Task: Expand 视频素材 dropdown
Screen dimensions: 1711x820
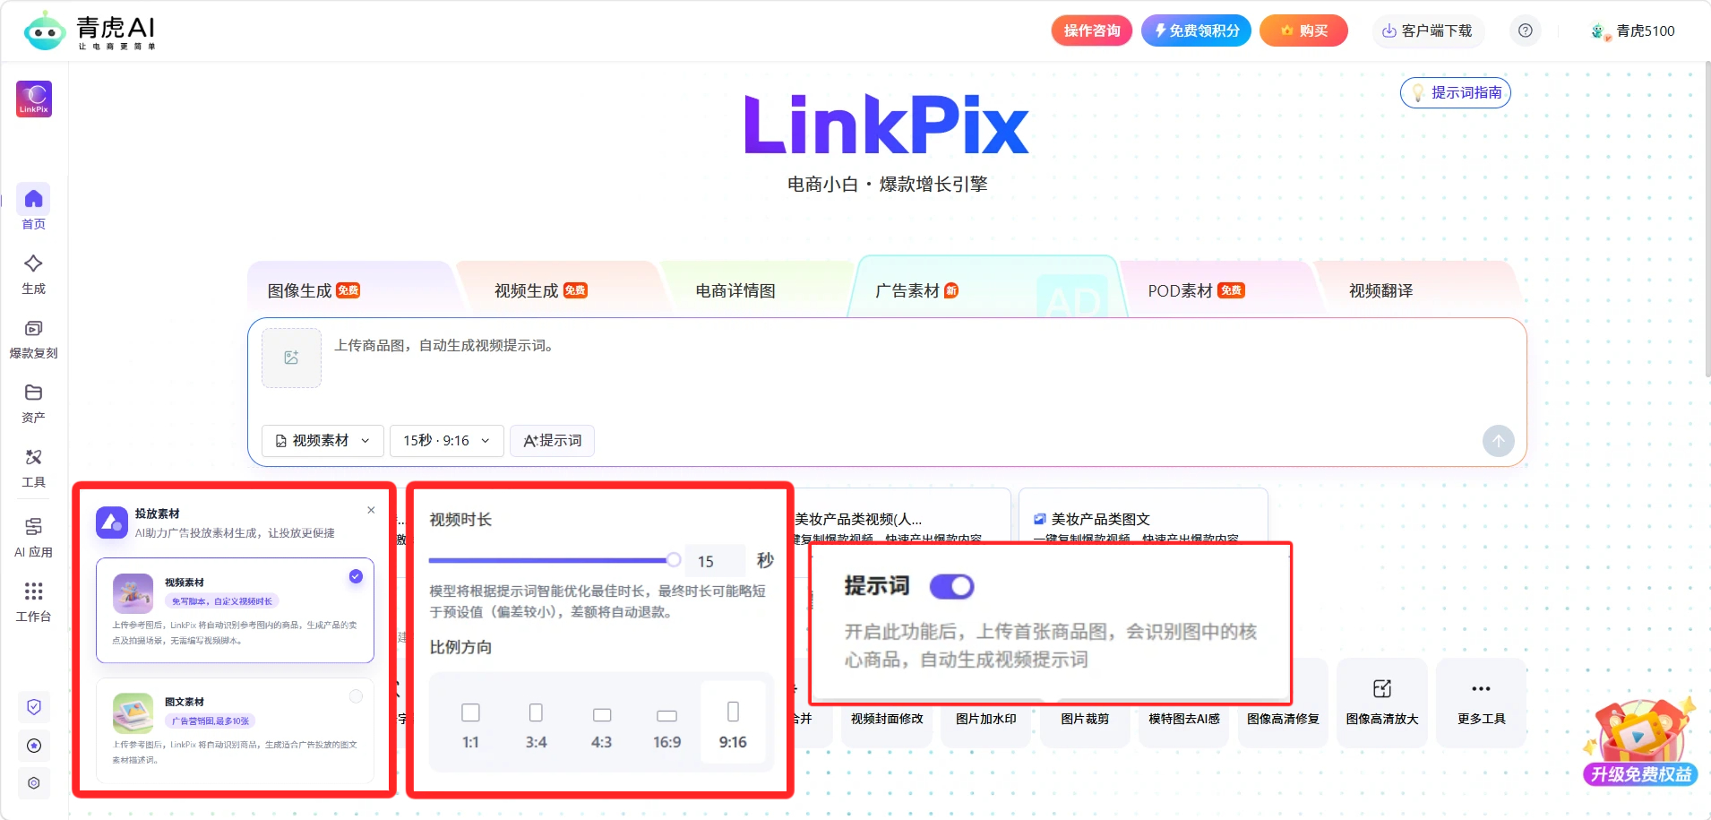Action: (x=322, y=441)
